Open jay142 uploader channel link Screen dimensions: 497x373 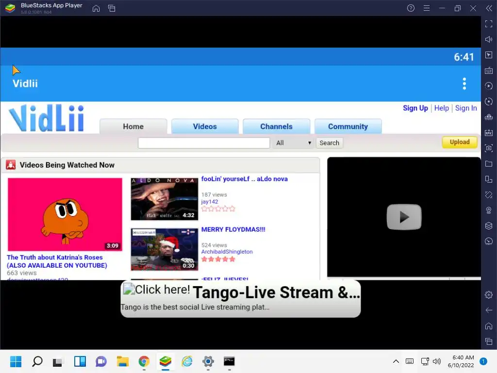[x=210, y=202]
